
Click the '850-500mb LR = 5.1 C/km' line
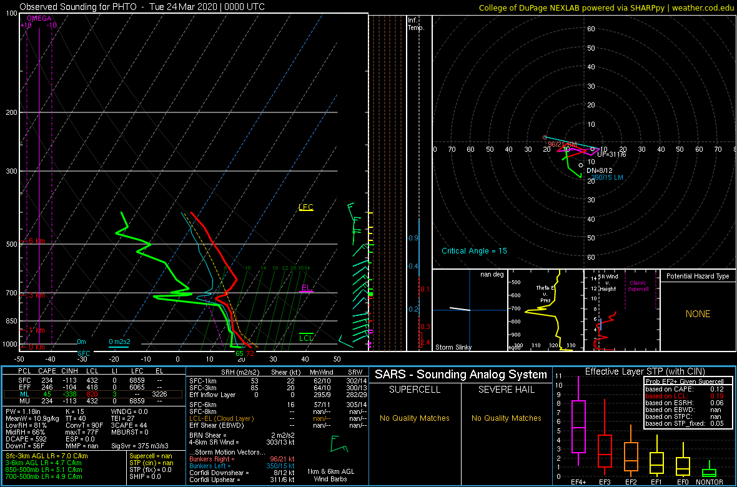click(44, 470)
